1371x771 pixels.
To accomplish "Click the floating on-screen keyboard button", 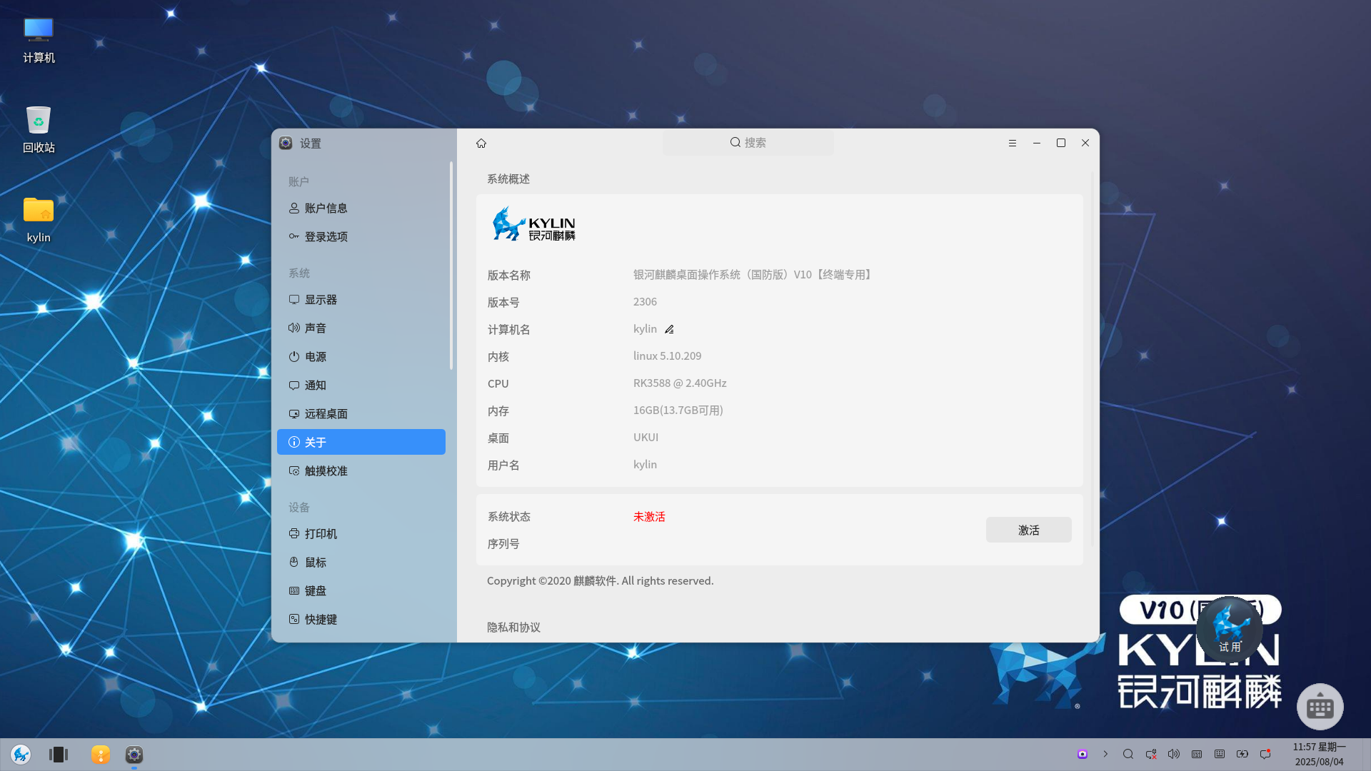I will 1320,707.
